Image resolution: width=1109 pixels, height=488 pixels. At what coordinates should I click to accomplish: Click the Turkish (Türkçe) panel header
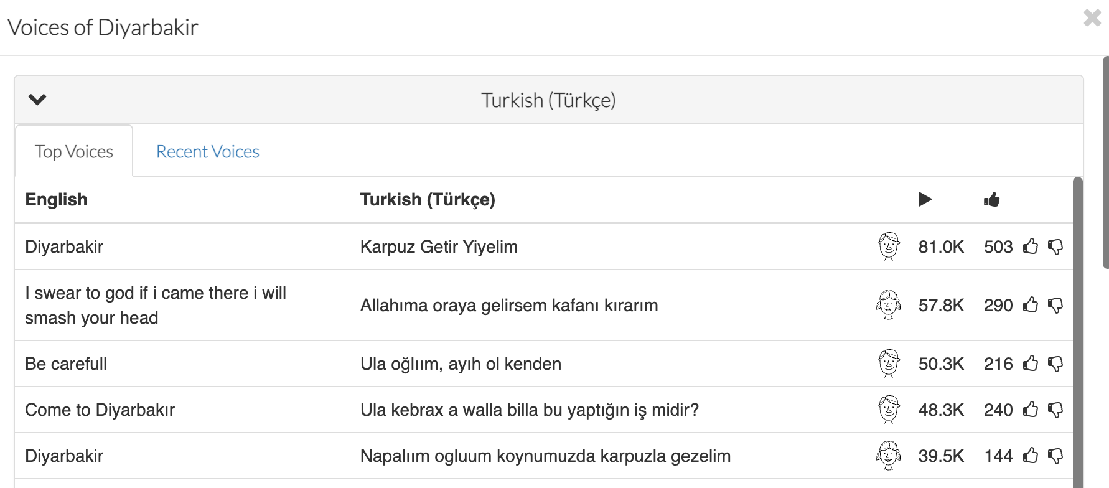(548, 100)
